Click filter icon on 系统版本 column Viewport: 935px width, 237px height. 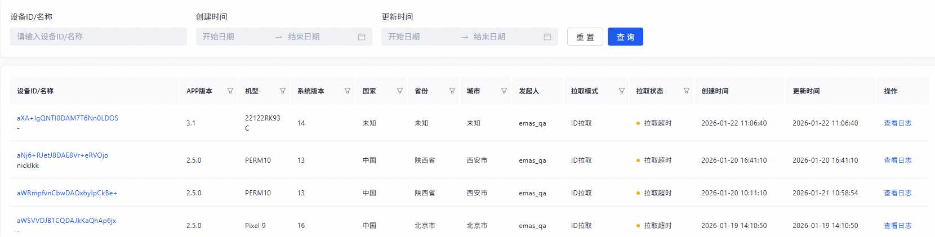tap(348, 91)
